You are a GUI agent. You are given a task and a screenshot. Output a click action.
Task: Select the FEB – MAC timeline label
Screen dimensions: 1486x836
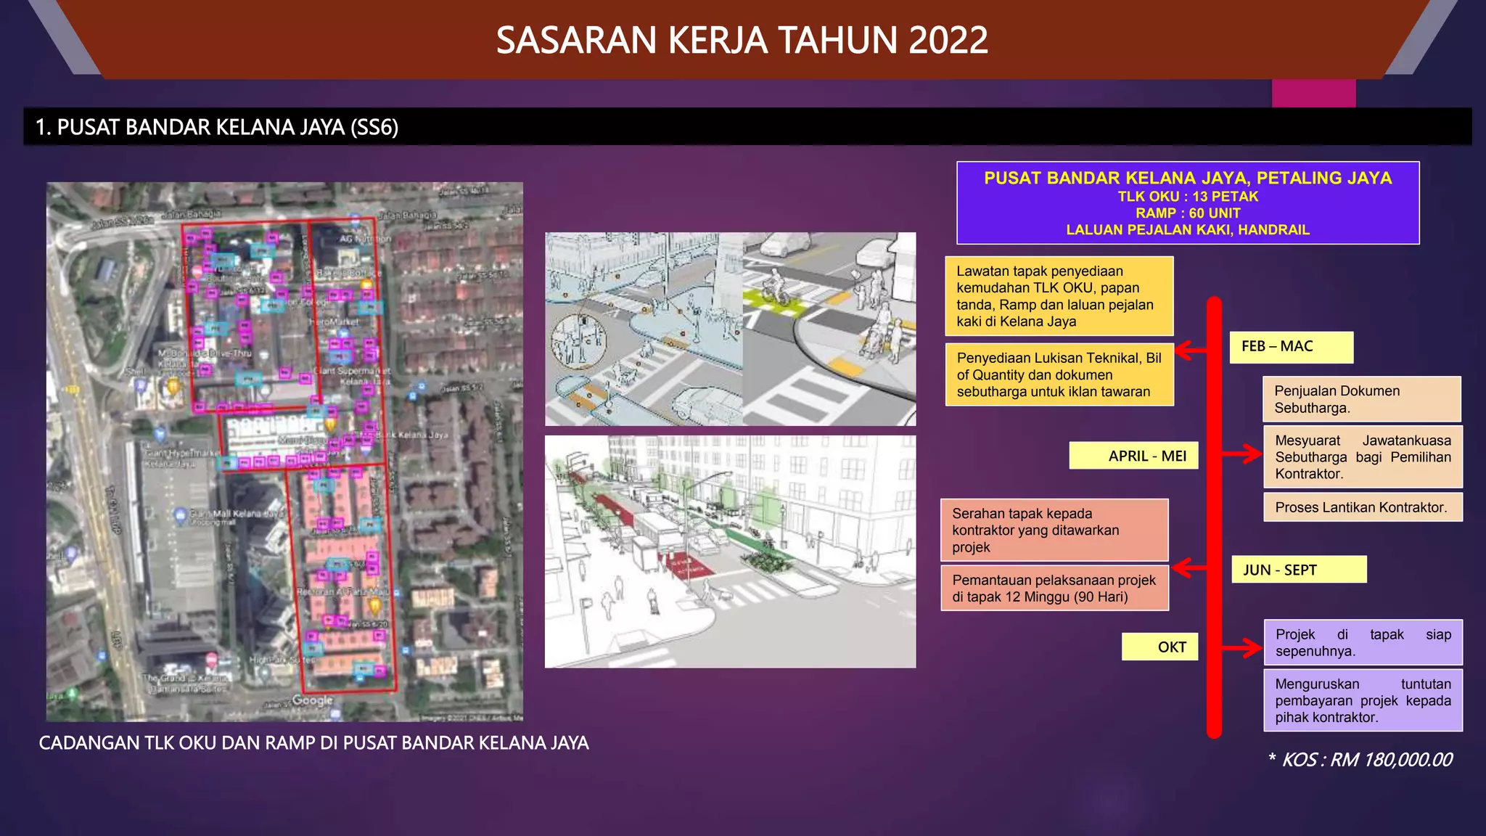click(x=1291, y=347)
